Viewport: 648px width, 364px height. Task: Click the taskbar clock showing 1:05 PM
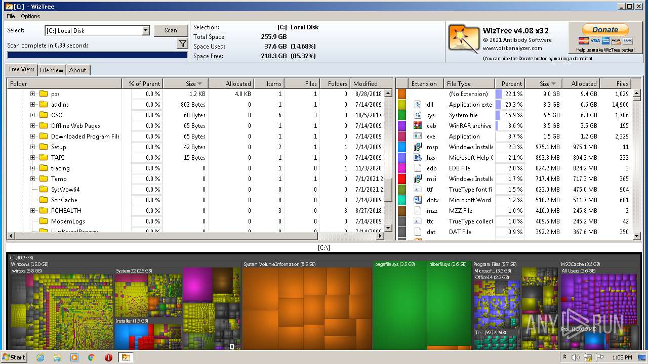click(622, 357)
